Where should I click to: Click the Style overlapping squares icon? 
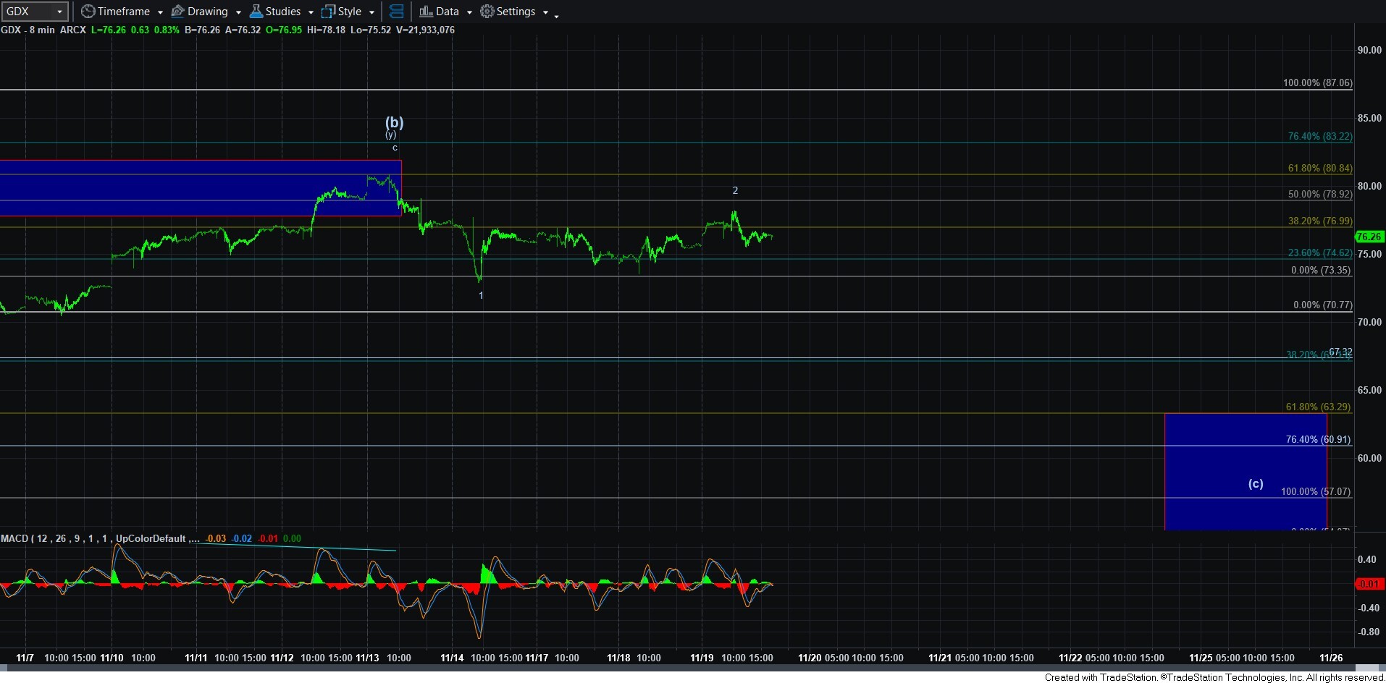(x=328, y=12)
